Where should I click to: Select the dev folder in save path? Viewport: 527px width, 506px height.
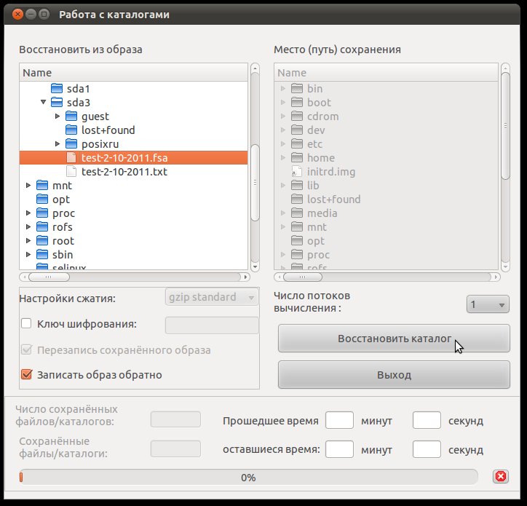(x=386, y=130)
